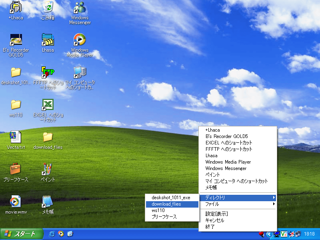The height and width of the screenshot is (240, 320).
Task: Open ws110 in directory submenu
Action: click(172, 210)
